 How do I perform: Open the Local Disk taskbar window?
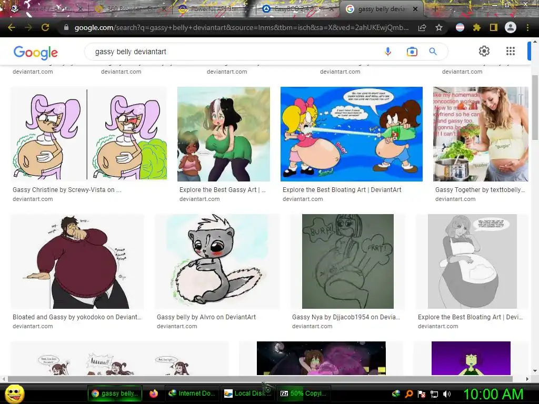click(247, 393)
